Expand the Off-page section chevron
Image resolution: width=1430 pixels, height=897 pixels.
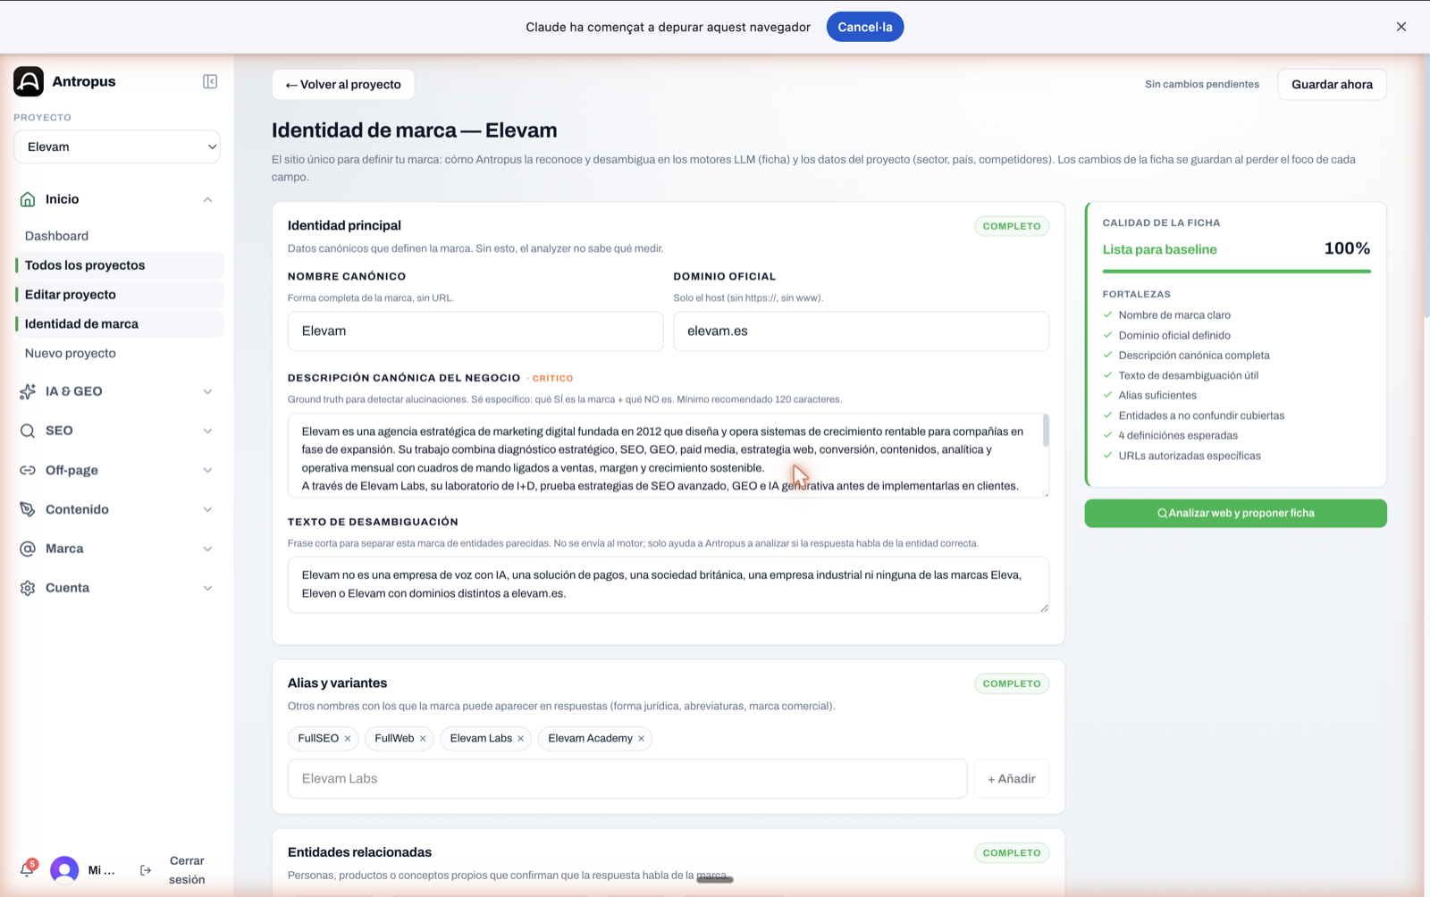(x=207, y=470)
